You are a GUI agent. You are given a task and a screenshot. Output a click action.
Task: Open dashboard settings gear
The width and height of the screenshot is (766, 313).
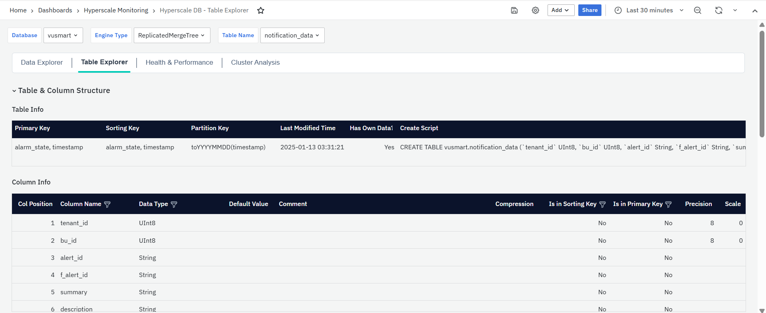coord(536,10)
